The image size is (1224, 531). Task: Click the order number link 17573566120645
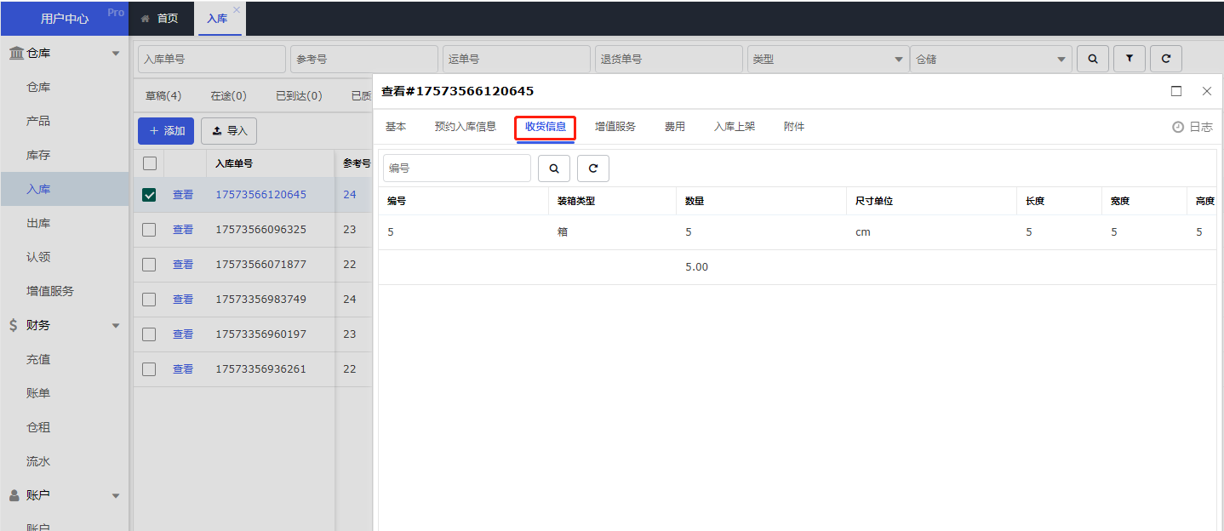pos(260,195)
